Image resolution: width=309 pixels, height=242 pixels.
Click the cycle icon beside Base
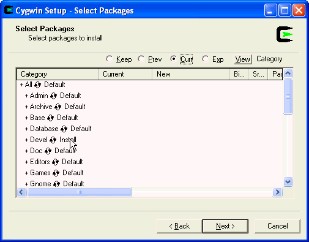coord(50,118)
